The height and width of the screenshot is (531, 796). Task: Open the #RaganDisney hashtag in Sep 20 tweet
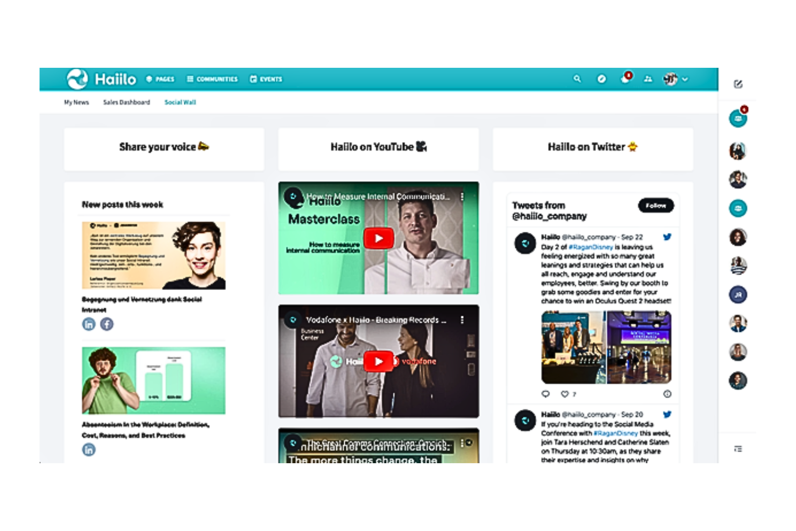point(616,433)
